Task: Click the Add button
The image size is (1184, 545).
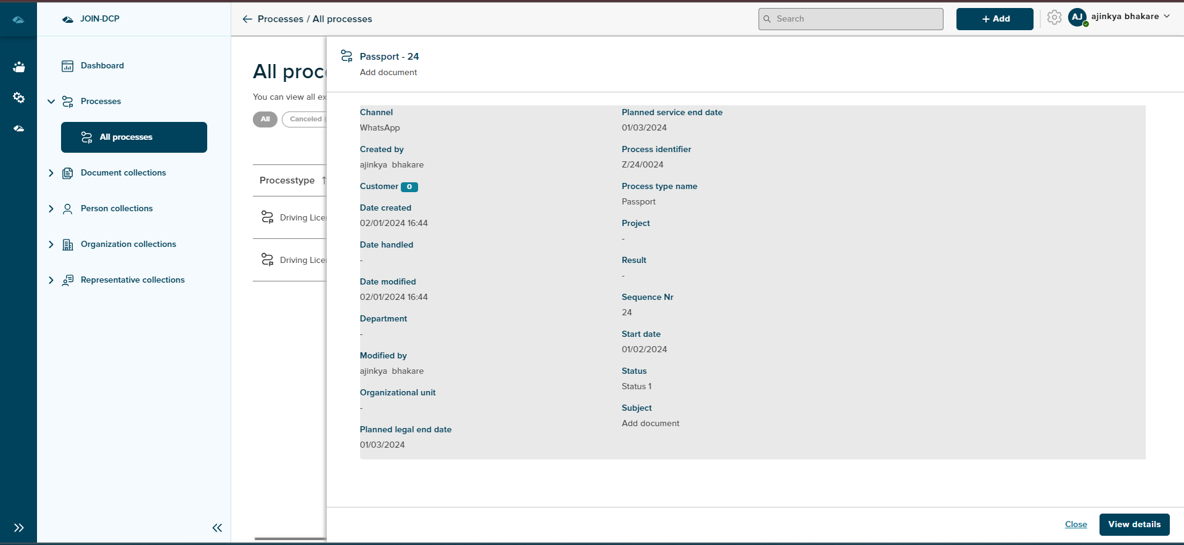Action: pos(994,19)
